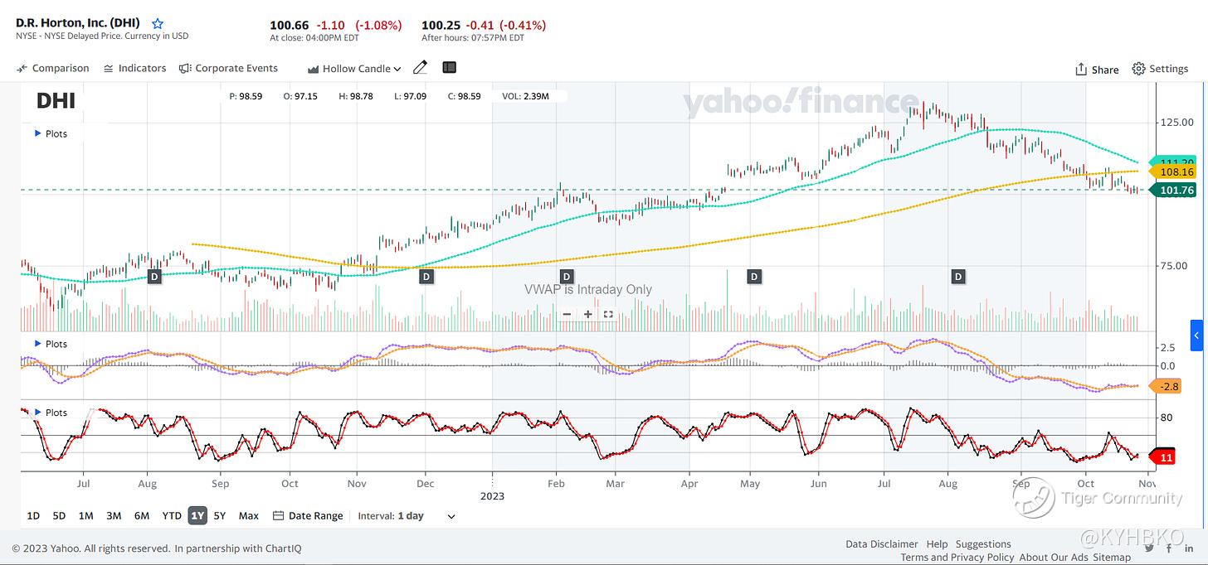Switch chart range to 6M
The width and height of the screenshot is (1208, 565).
coord(142,515)
